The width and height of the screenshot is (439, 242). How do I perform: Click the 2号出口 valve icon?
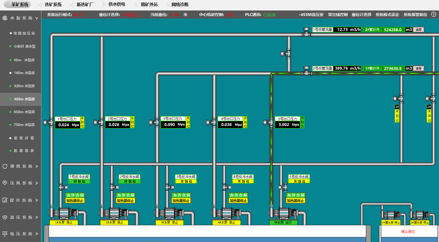99,122
